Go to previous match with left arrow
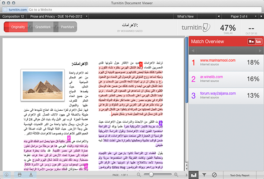 pos(193,51)
